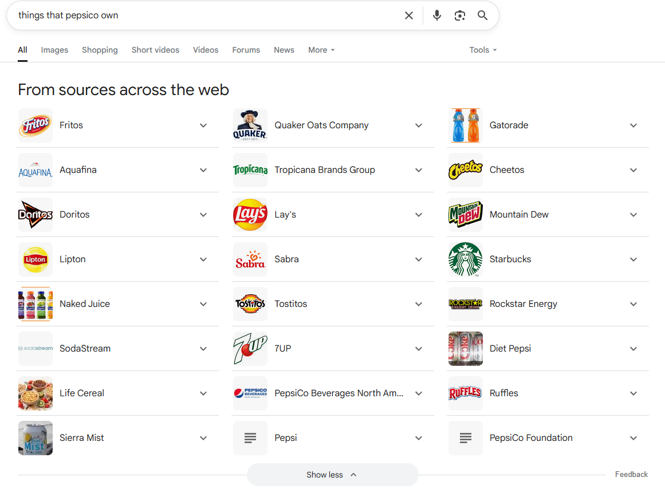Click the Gatorade bottles thumbnail
This screenshot has width=665, height=489.
point(466,125)
